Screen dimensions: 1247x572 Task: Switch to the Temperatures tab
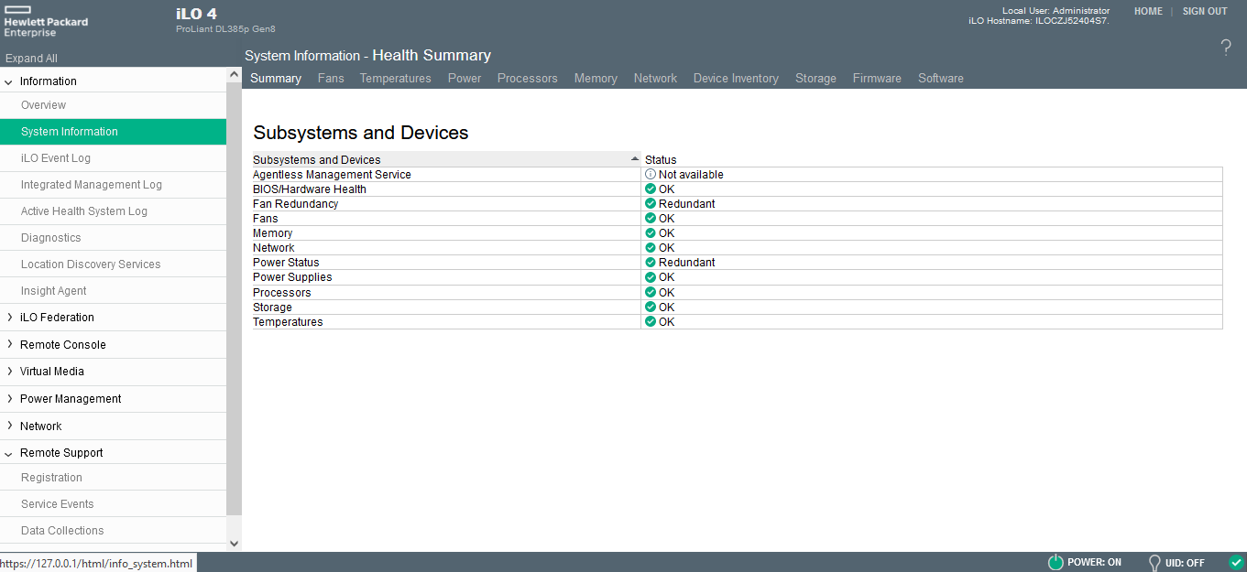click(x=395, y=79)
